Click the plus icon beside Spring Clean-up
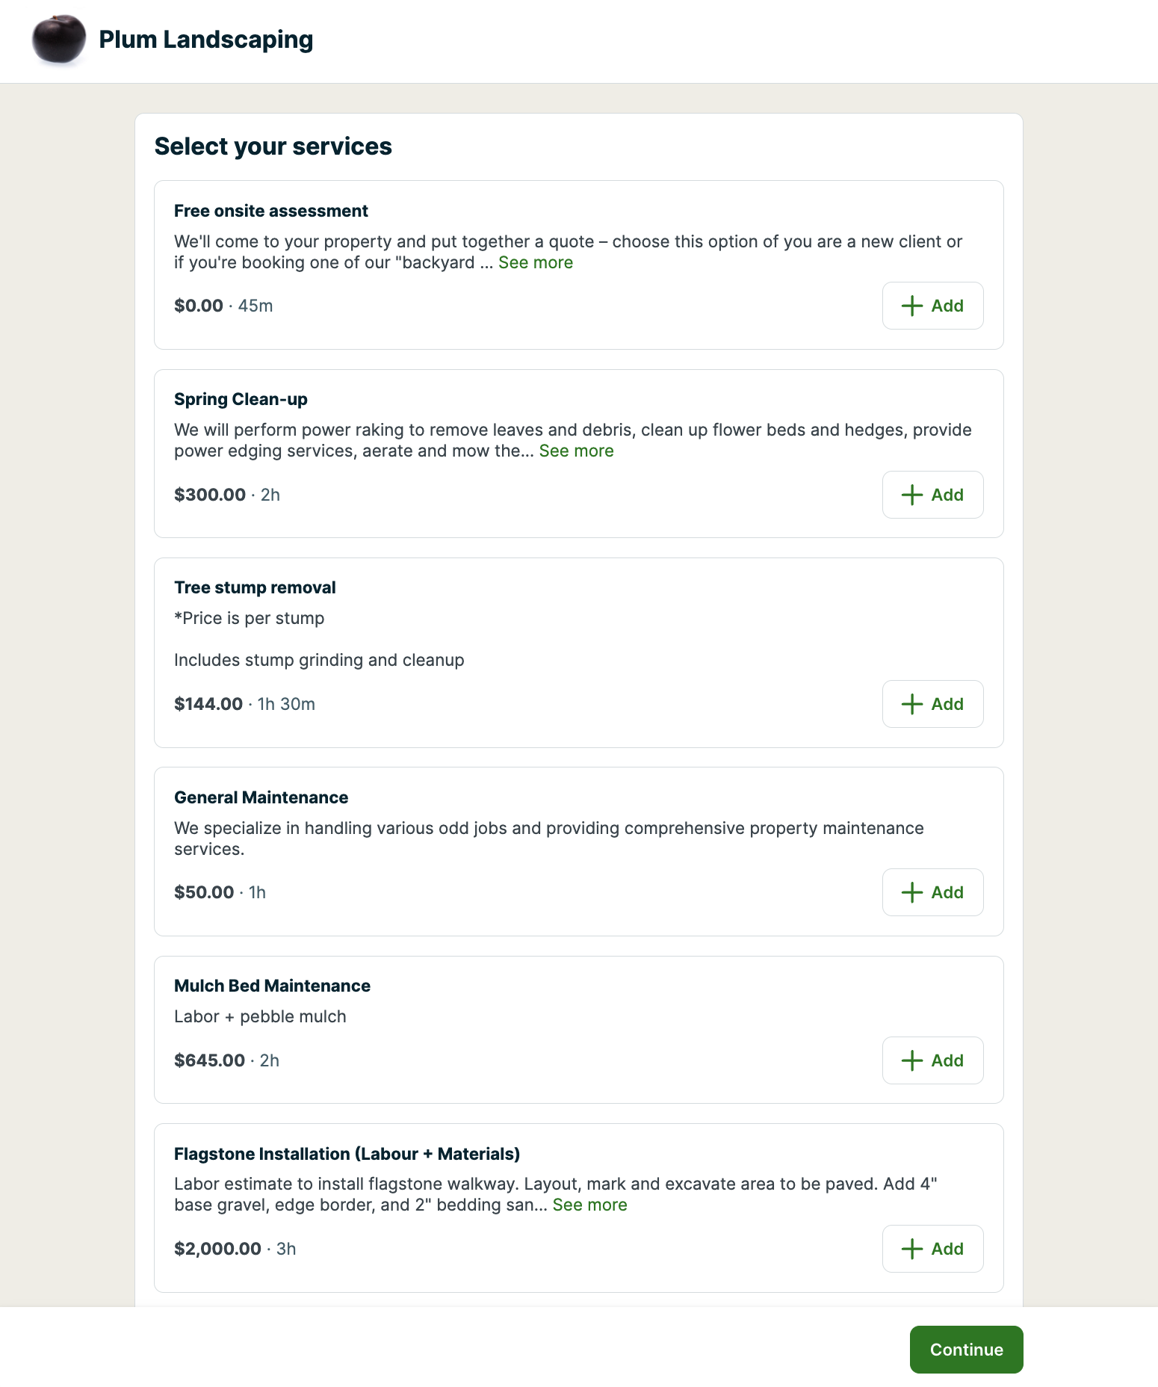 click(x=912, y=494)
